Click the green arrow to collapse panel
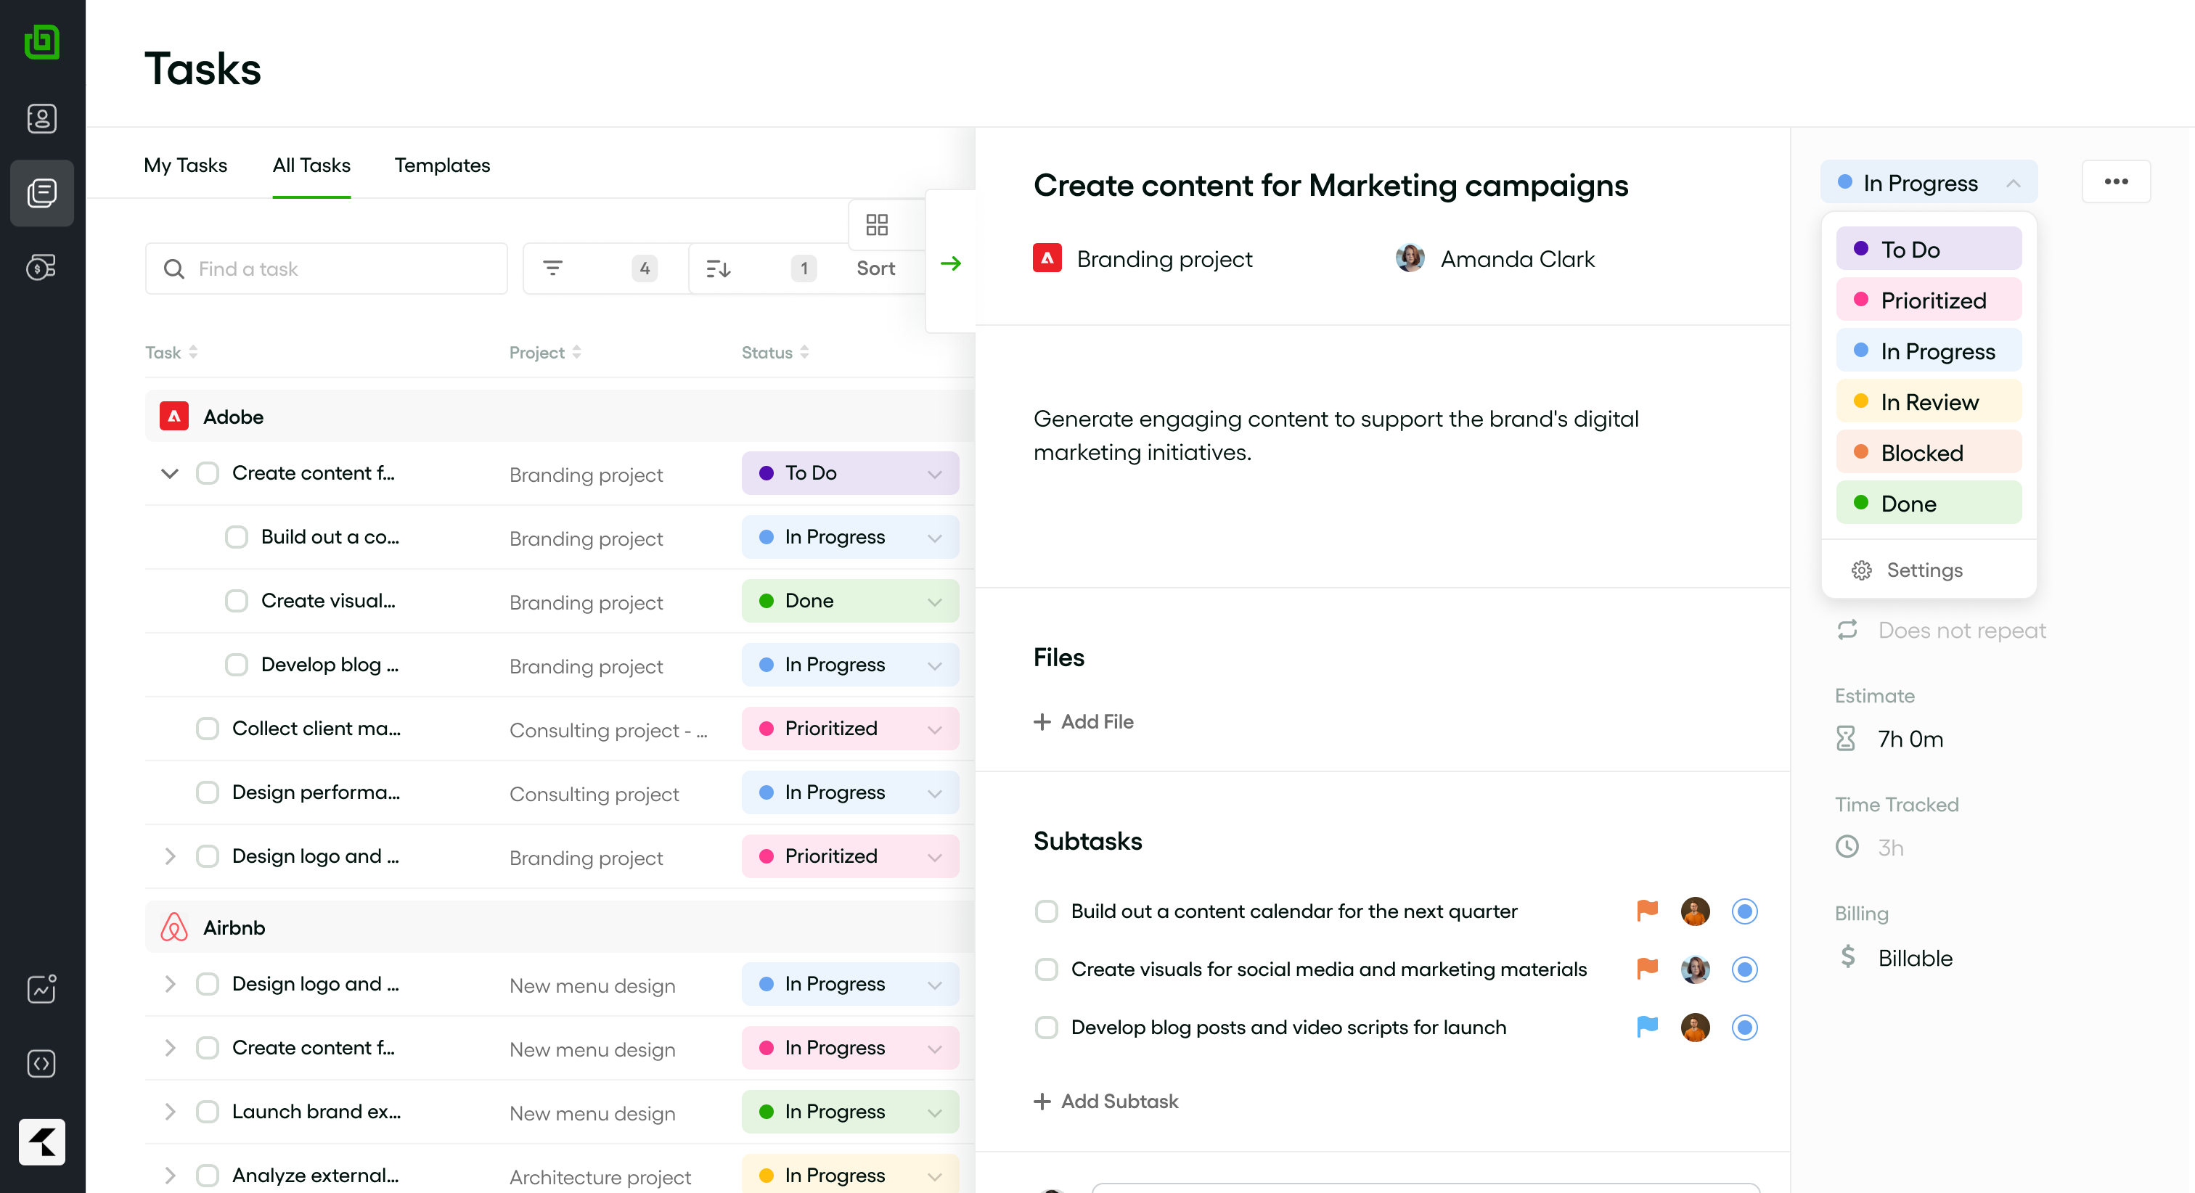The width and height of the screenshot is (2195, 1193). [x=951, y=263]
